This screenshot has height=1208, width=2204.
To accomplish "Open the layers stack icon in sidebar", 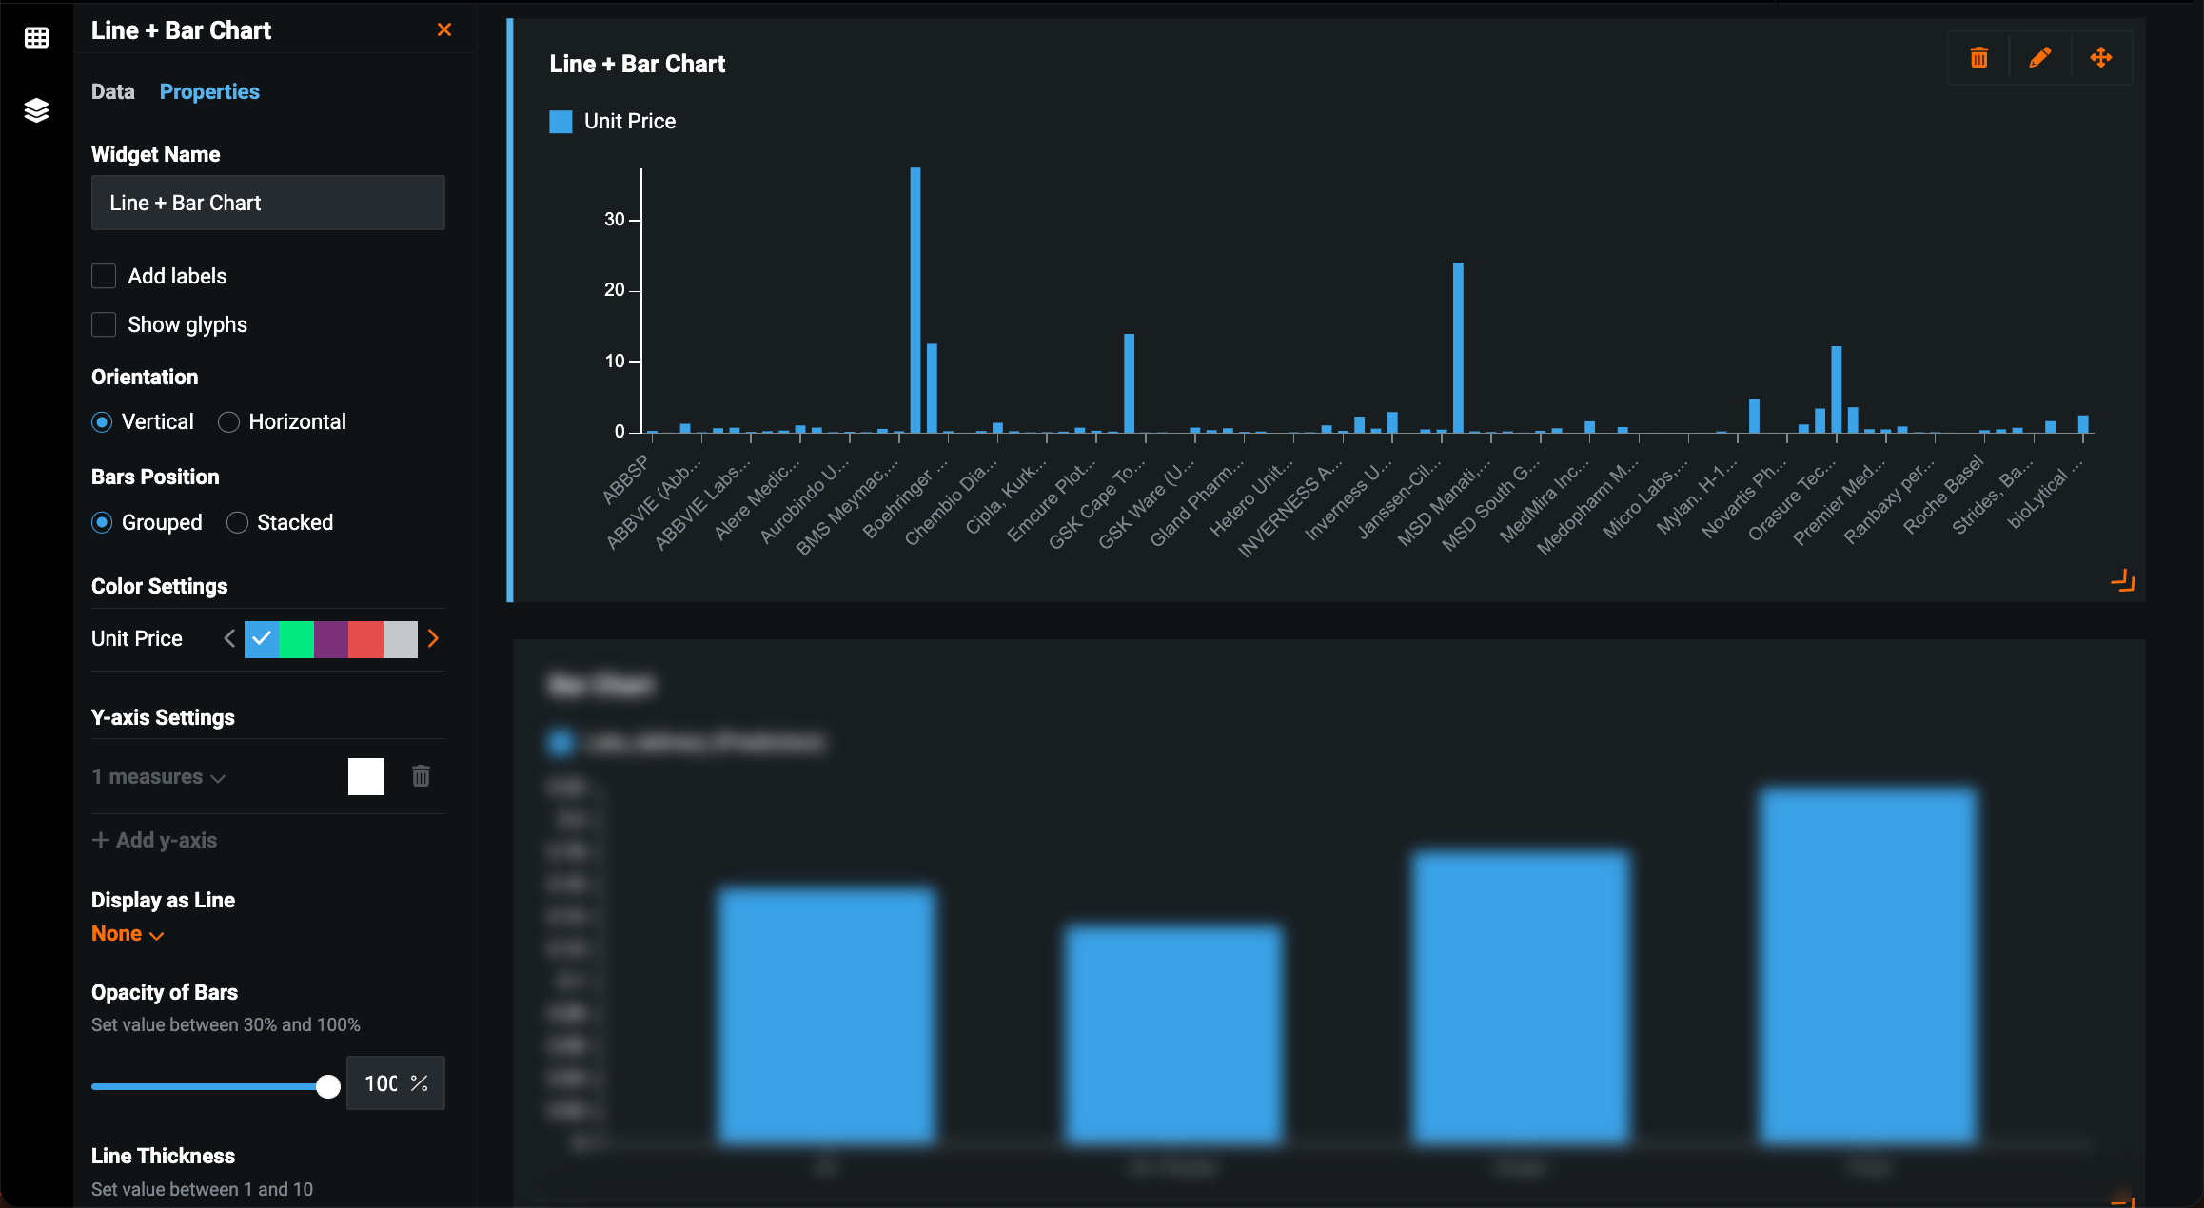I will pyautogui.click(x=36, y=110).
